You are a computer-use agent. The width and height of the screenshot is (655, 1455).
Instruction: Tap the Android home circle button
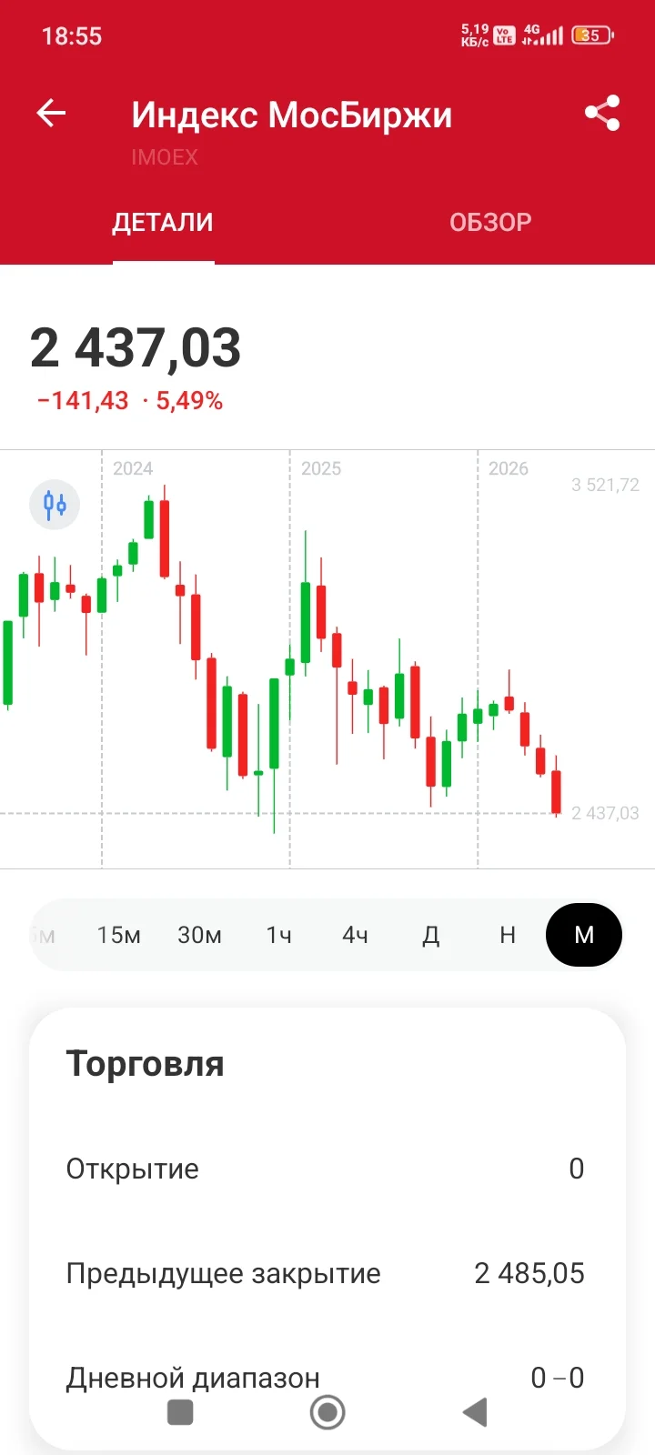click(x=327, y=1412)
